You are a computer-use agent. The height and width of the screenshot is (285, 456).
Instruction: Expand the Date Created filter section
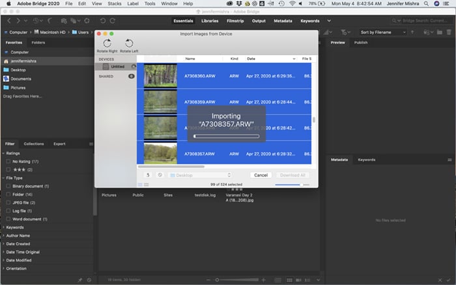point(4,244)
